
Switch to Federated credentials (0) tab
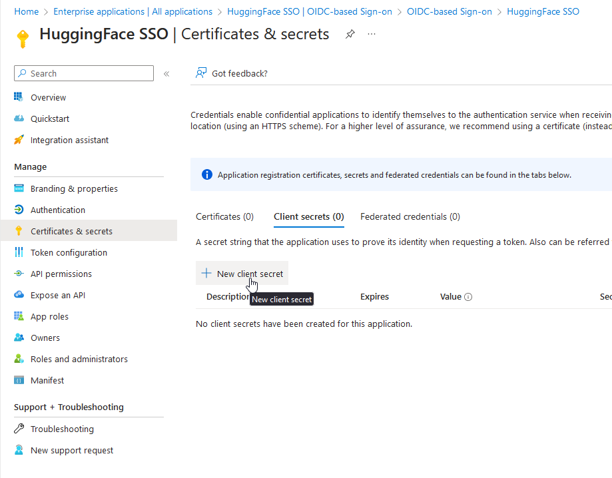410,216
